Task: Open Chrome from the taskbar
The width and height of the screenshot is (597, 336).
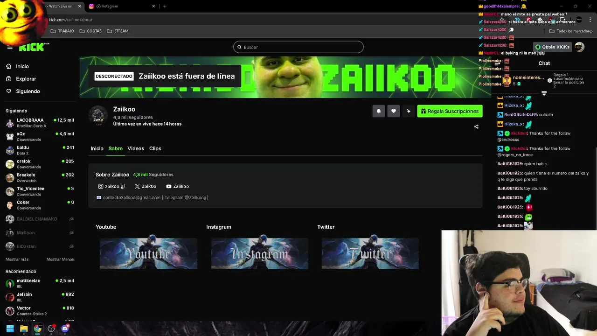Action: pos(37,329)
